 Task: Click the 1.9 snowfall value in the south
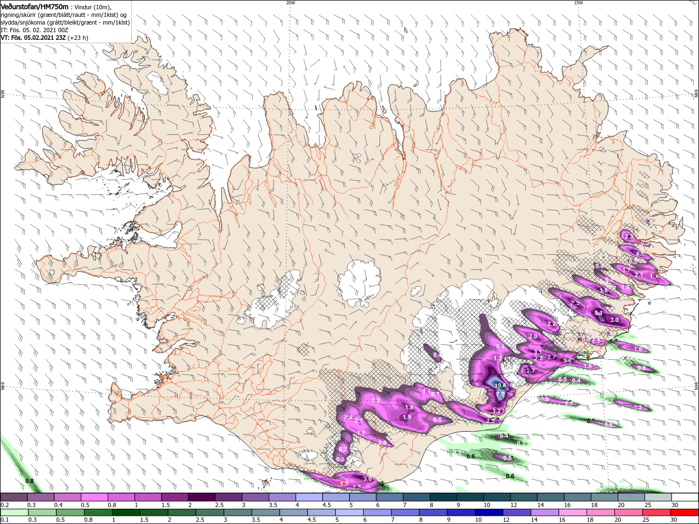tap(407, 417)
